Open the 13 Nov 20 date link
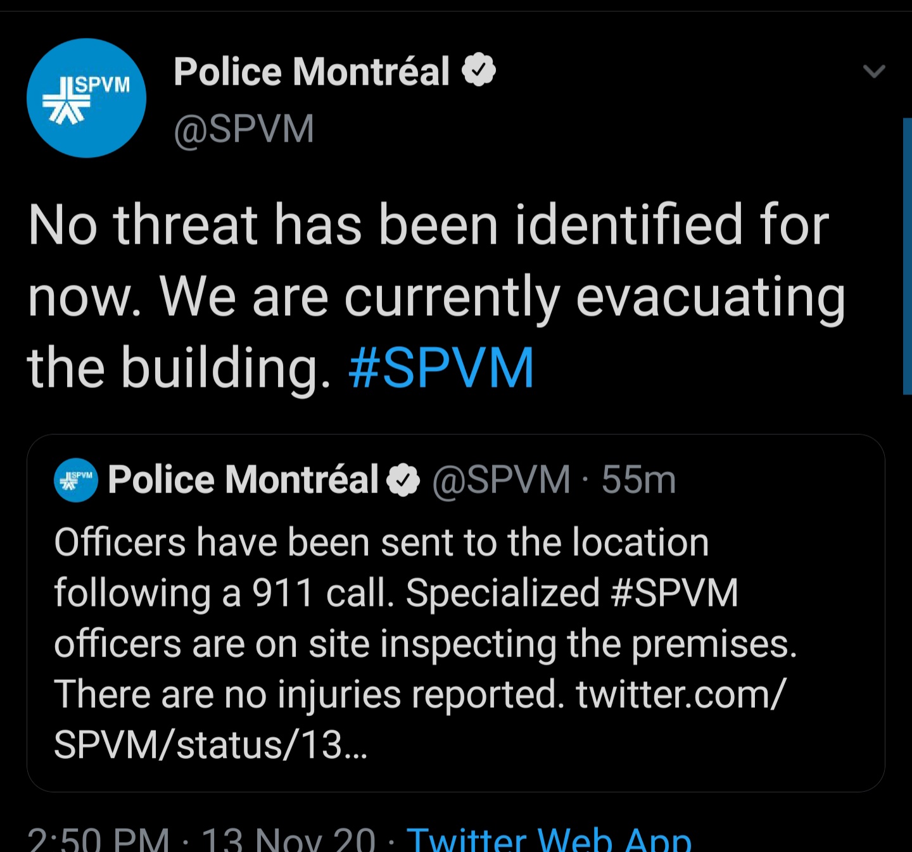 coord(289,839)
